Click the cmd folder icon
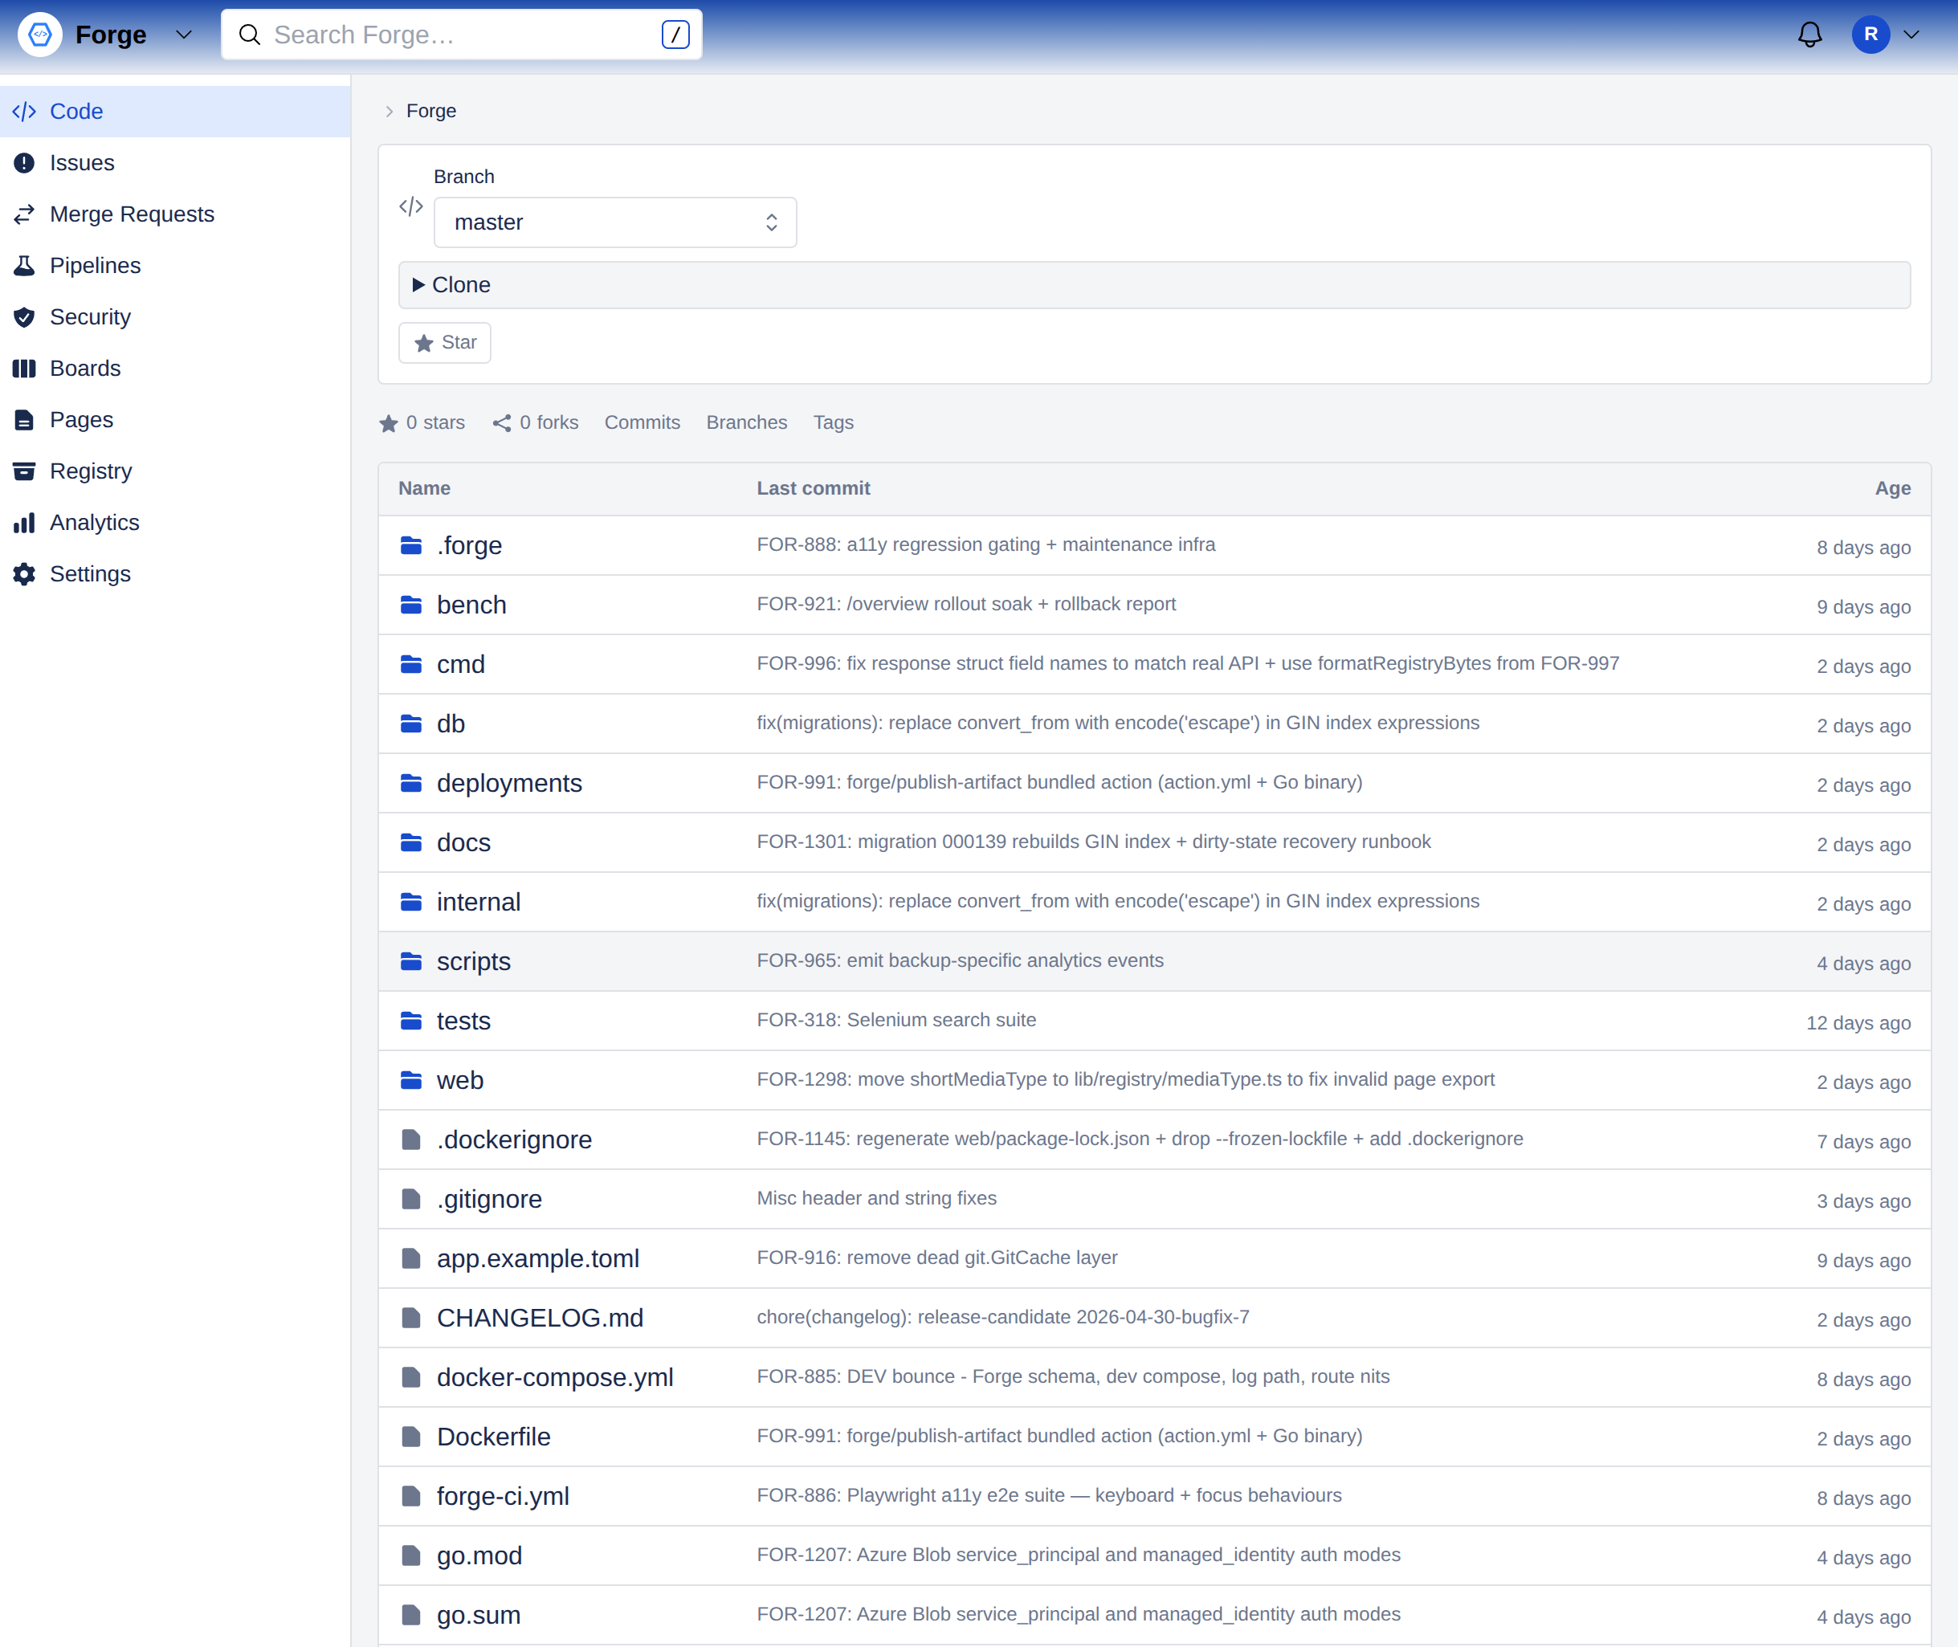 (x=411, y=664)
